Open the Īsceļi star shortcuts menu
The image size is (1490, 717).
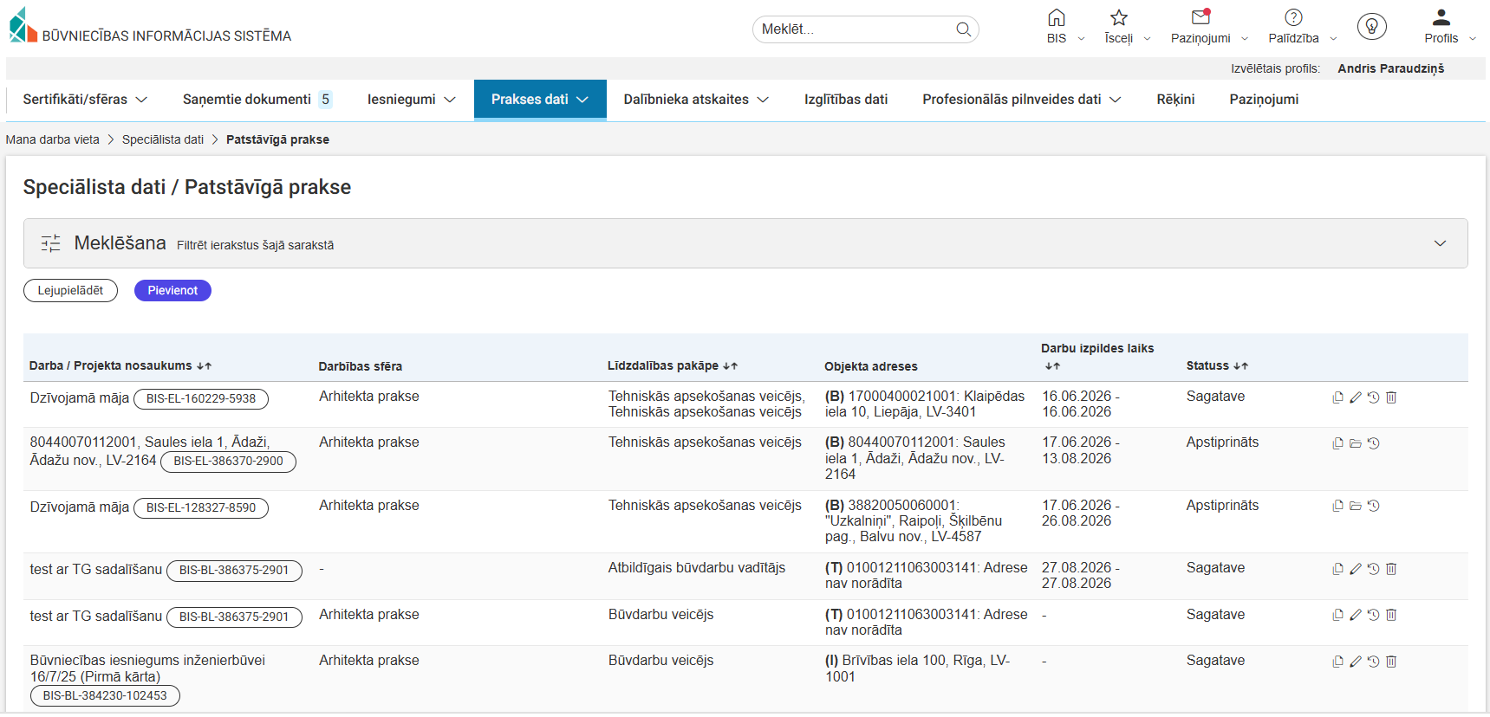tap(1127, 27)
